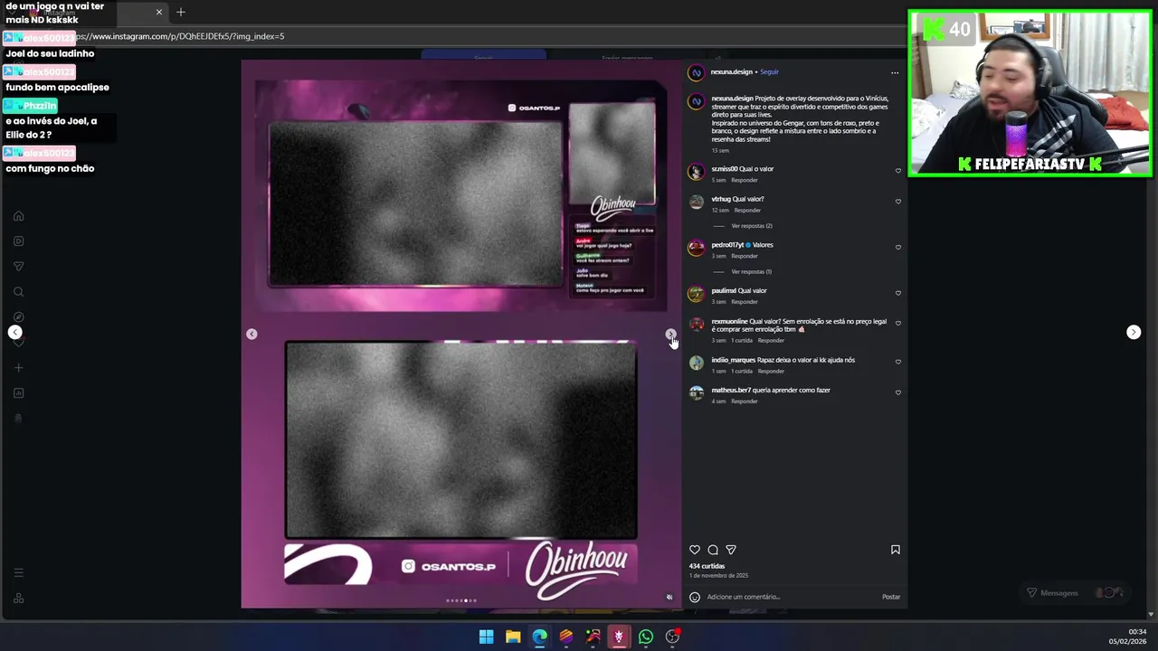Open Reels from the Instagram sidebar
Viewport: 1158px width, 651px height.
[x=18, y=241]
